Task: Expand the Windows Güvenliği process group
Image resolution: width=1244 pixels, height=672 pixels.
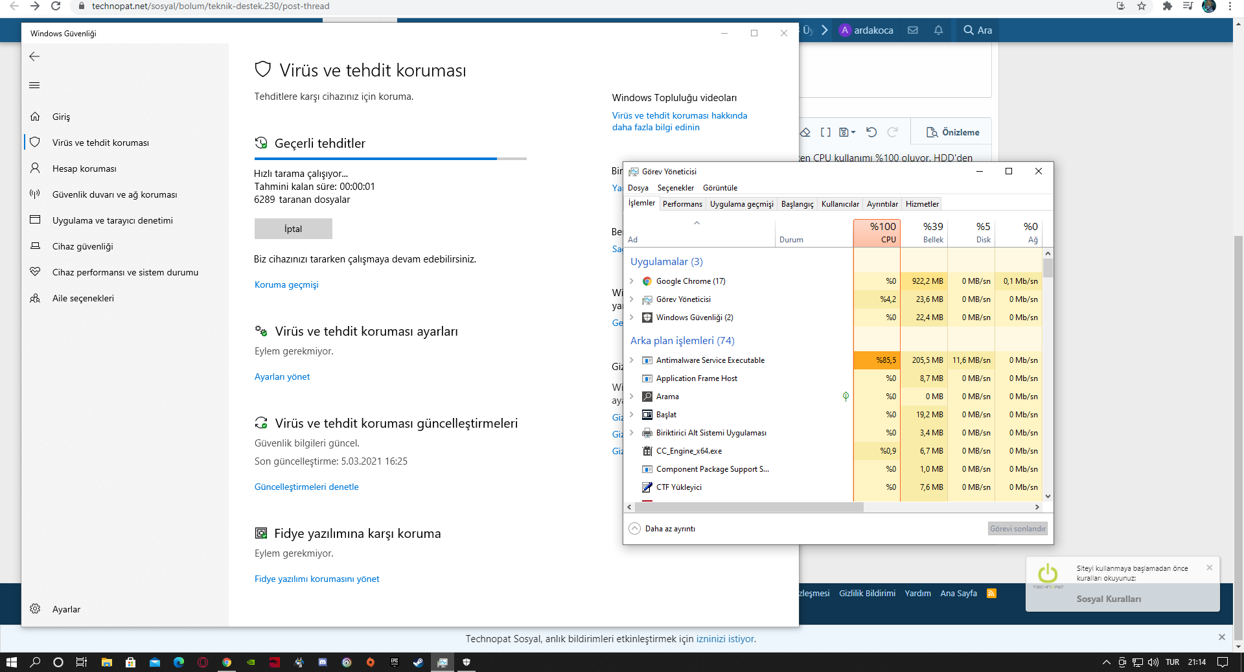Action: [x=632, y=318]
